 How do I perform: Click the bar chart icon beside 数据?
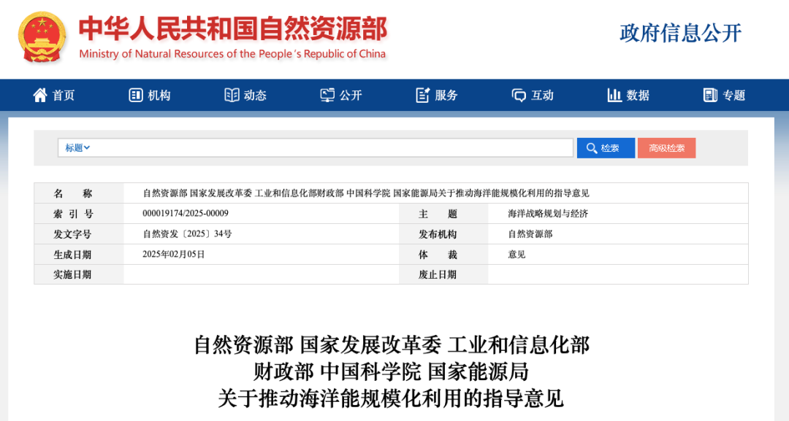point(614,95)
